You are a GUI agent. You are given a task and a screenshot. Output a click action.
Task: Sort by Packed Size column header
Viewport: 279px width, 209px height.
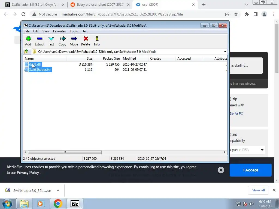[107, 59]
